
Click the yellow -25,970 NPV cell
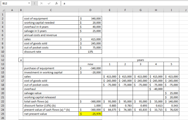[90, 114]
